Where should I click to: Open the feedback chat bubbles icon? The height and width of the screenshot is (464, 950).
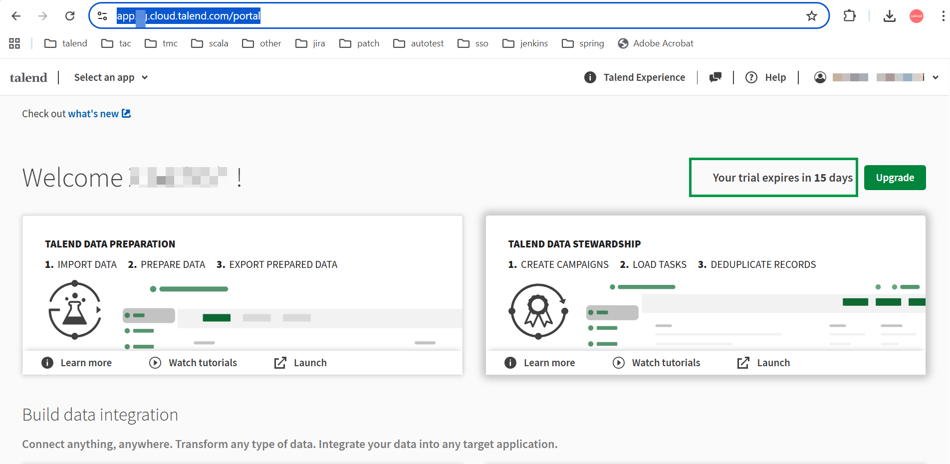point(715,77)
